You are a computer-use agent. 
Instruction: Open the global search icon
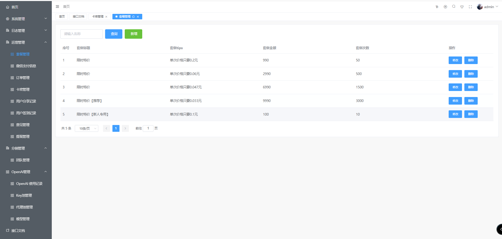pyautogui.click(x=454, y=7)
